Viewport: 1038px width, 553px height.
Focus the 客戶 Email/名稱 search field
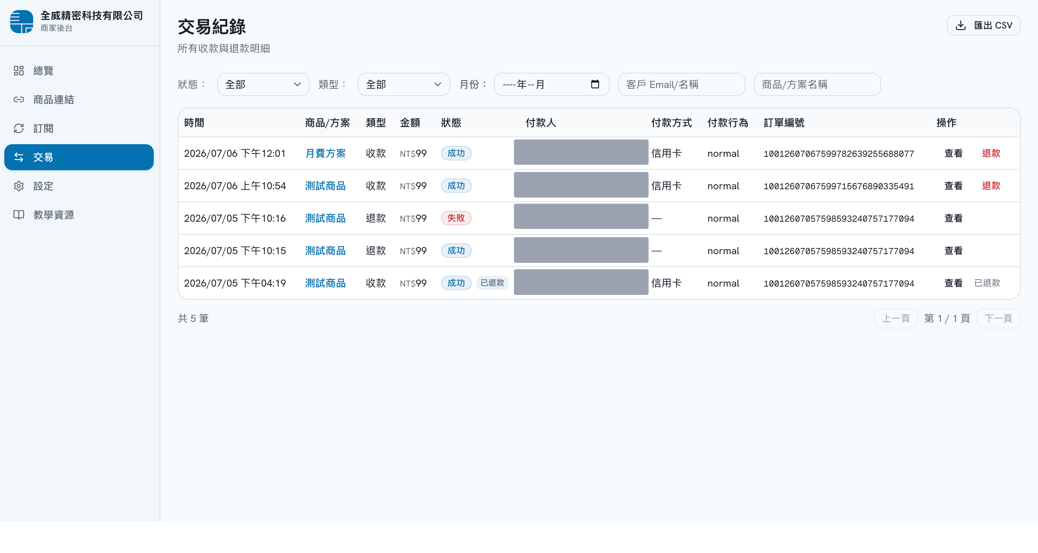point(681,84)
